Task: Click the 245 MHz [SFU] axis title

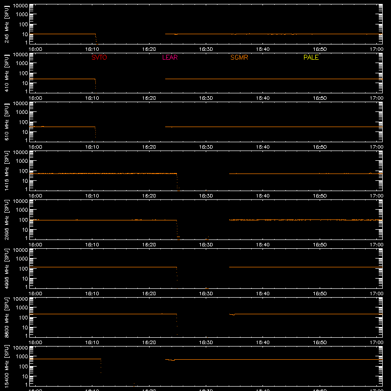Action: pyautogui.click(x=6, y=25)
